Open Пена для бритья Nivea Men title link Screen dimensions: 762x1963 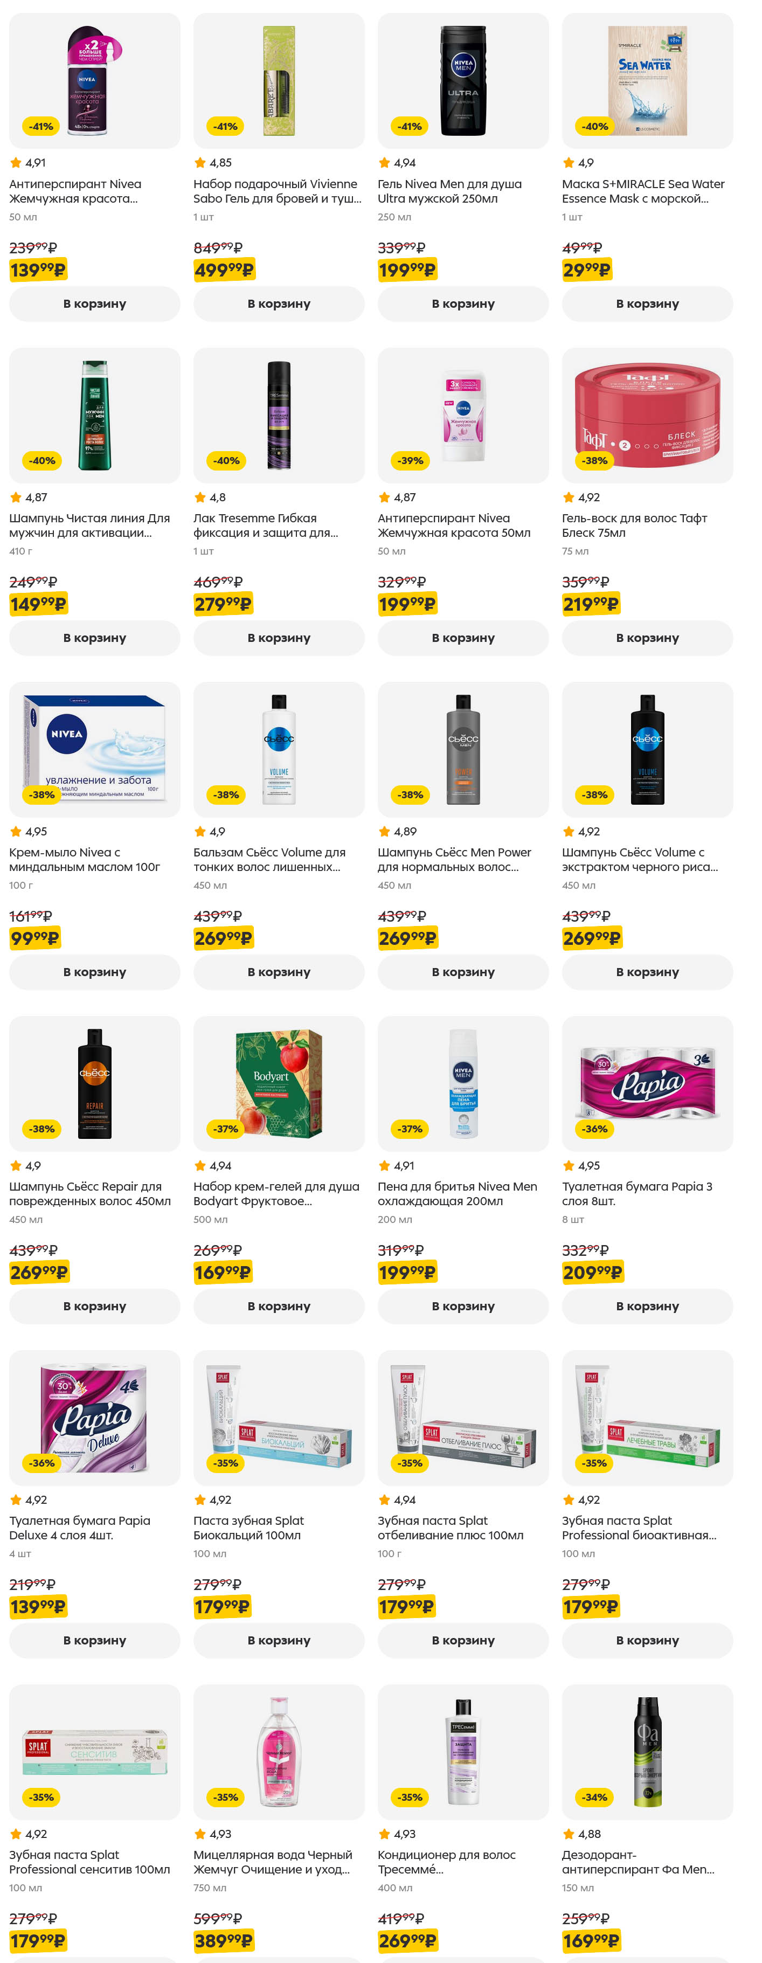(457, 1193)
